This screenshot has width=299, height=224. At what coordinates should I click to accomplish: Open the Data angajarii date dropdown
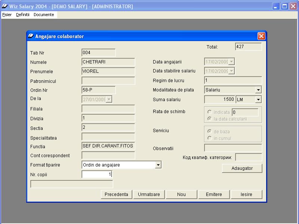[x=231, y=62]
